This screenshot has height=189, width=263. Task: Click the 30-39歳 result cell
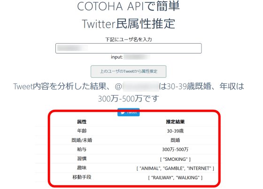point(175,131)
